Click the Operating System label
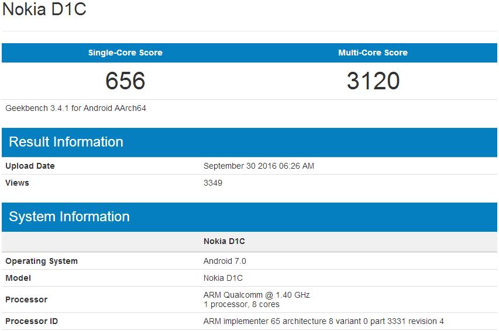The width and height of the screenshot is (499, 331). 42,261
